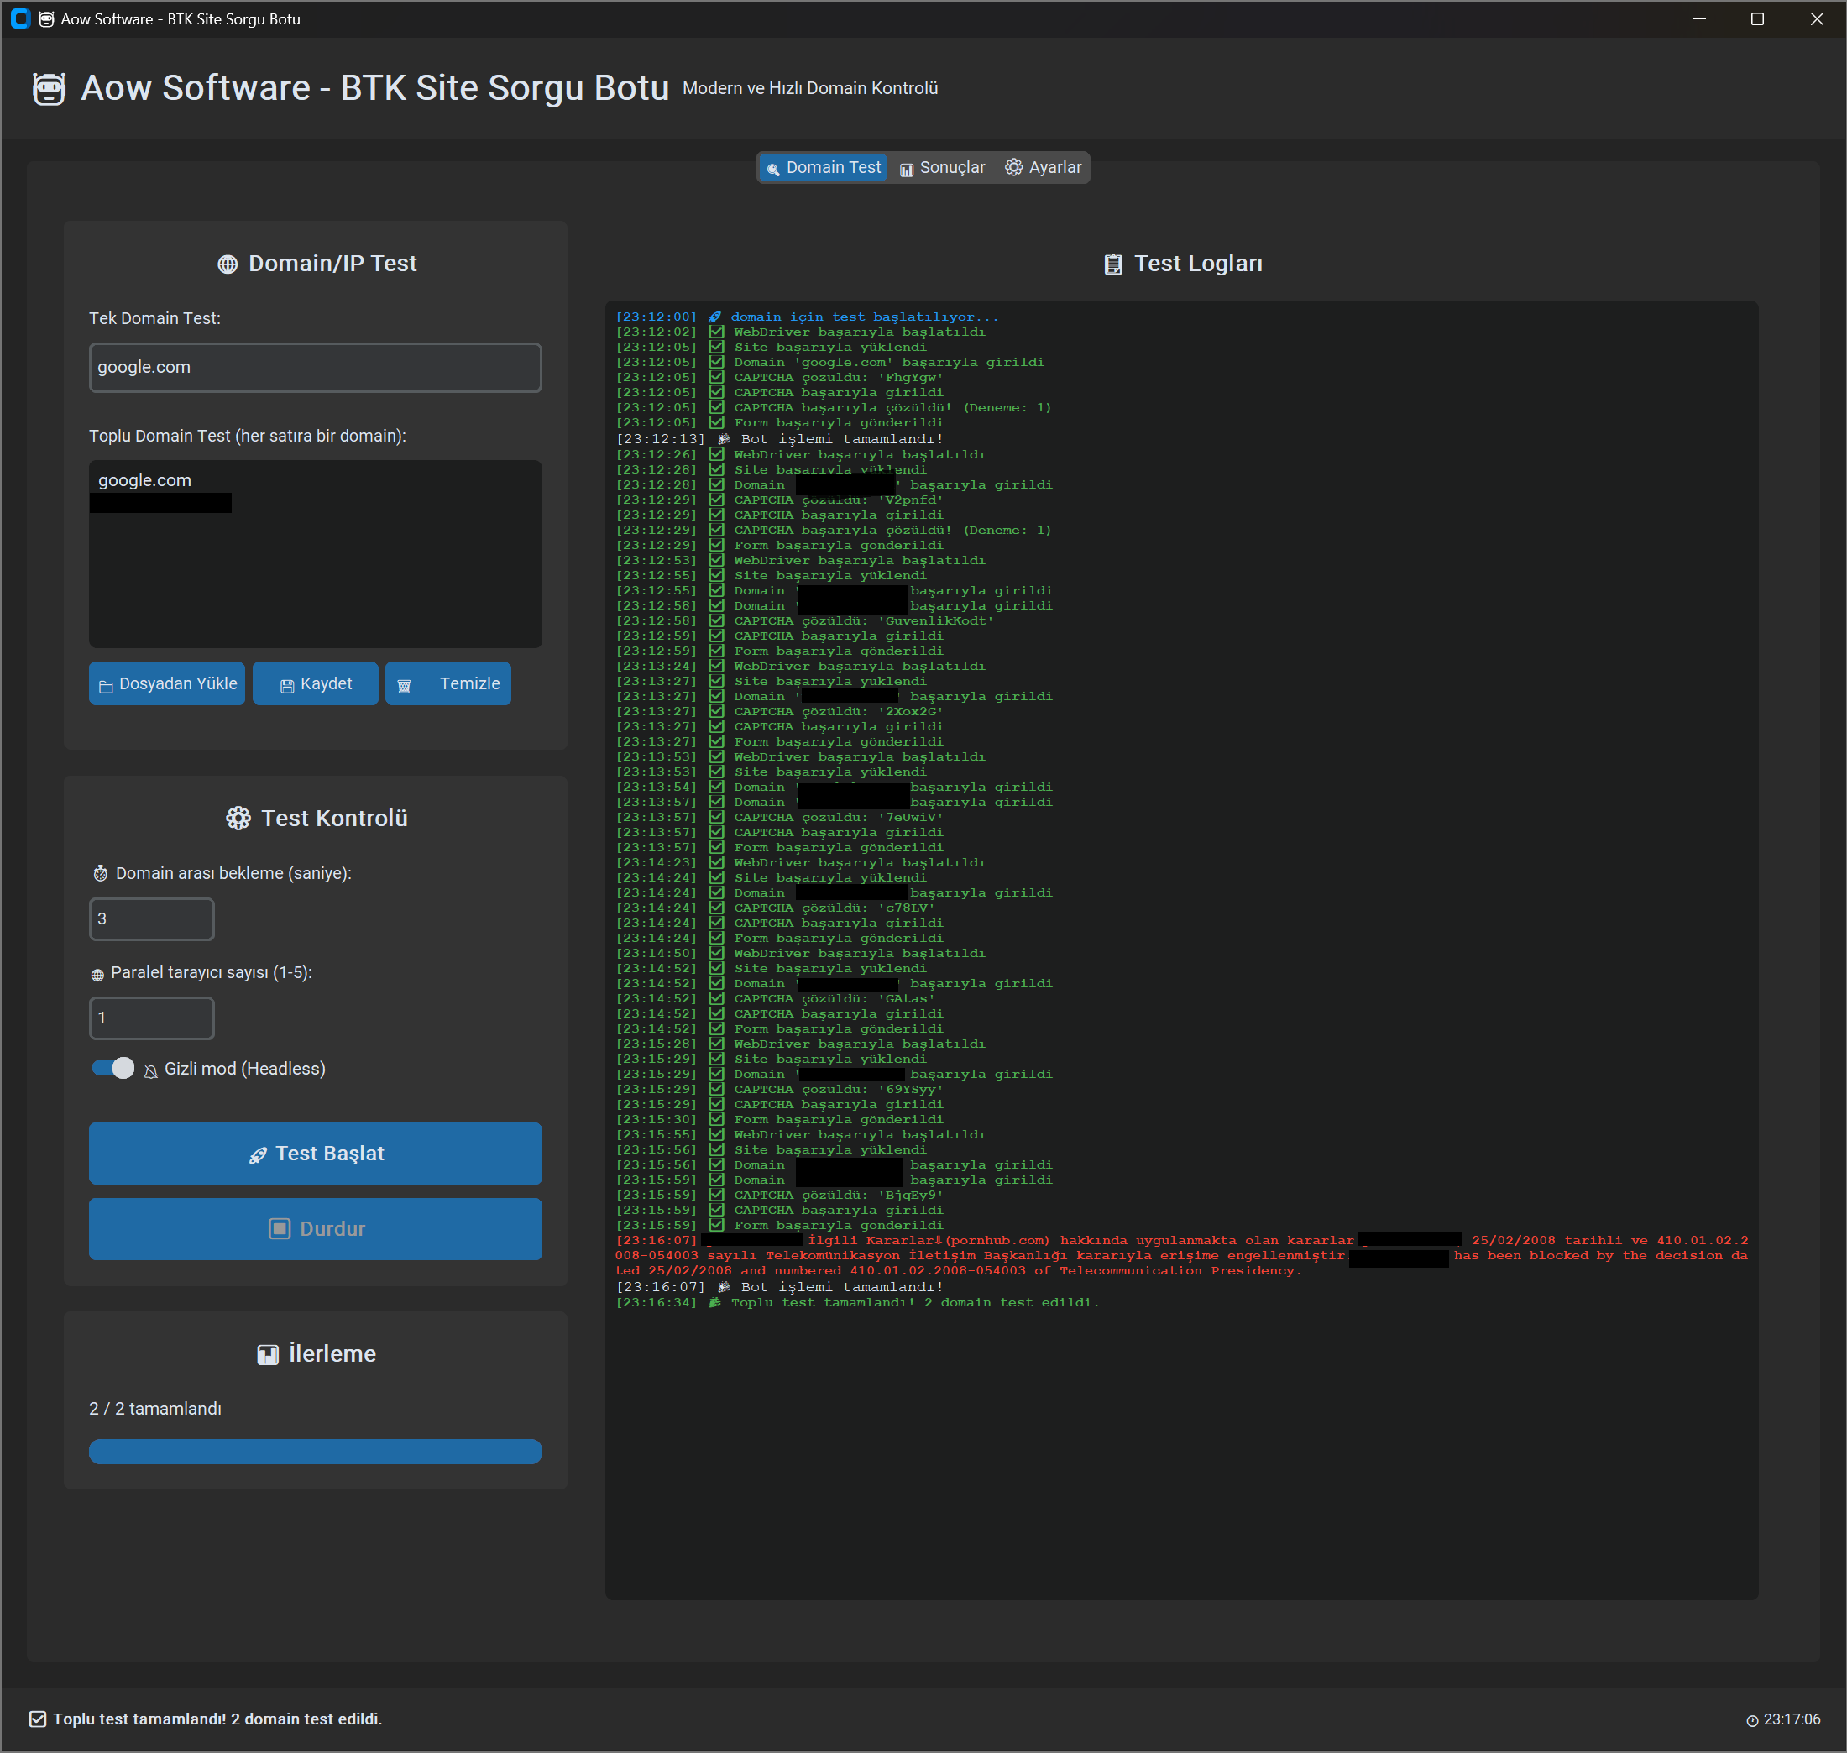
Task: Click the progress bar under İlerleme
Action: tap(315, 1452)
